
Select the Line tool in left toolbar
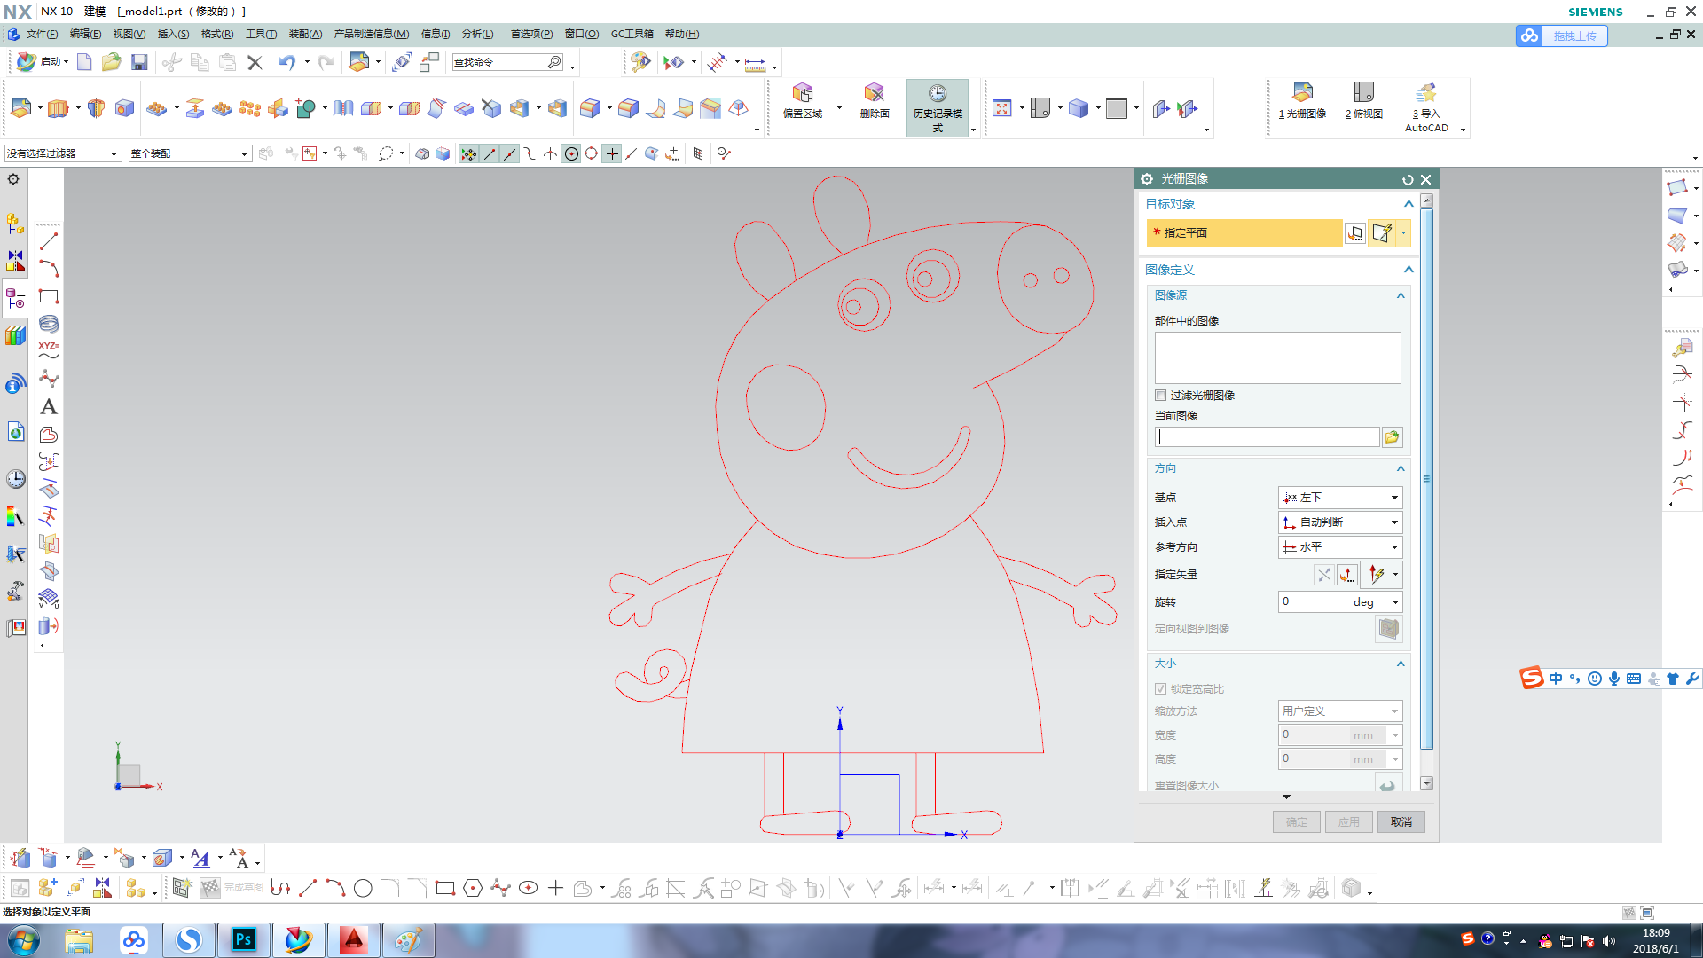tap(49, 241)
